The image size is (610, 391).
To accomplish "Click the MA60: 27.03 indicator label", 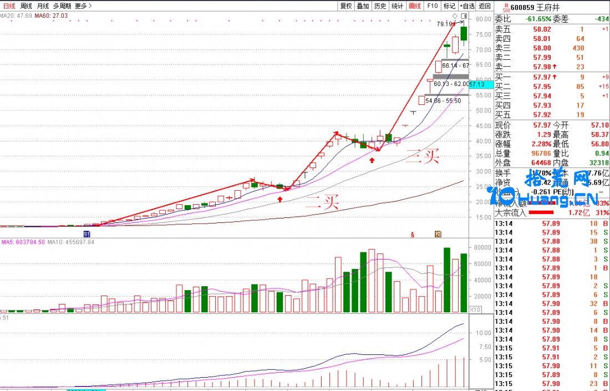I will coord(51,16).
